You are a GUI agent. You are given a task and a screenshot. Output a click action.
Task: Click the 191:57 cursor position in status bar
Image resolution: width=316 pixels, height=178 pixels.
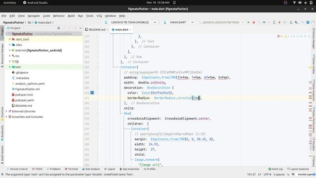coord(251,175)
